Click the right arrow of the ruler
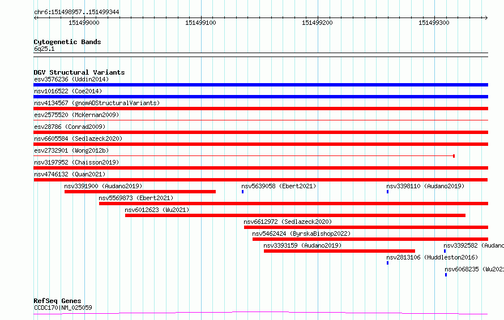This screenshot has height=320, width=504. click(486, 18)
